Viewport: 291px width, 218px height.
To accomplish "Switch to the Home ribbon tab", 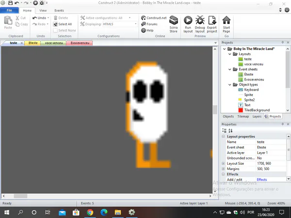I will coord(27,11).
